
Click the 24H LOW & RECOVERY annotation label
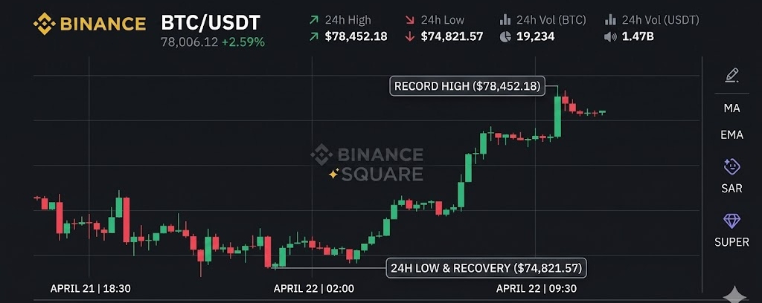[487, 268]
